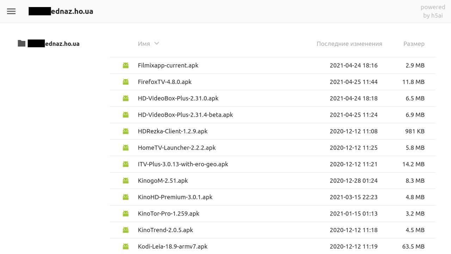Click size value 11.8 MB
451x254 pixels.
pos(413,82)
